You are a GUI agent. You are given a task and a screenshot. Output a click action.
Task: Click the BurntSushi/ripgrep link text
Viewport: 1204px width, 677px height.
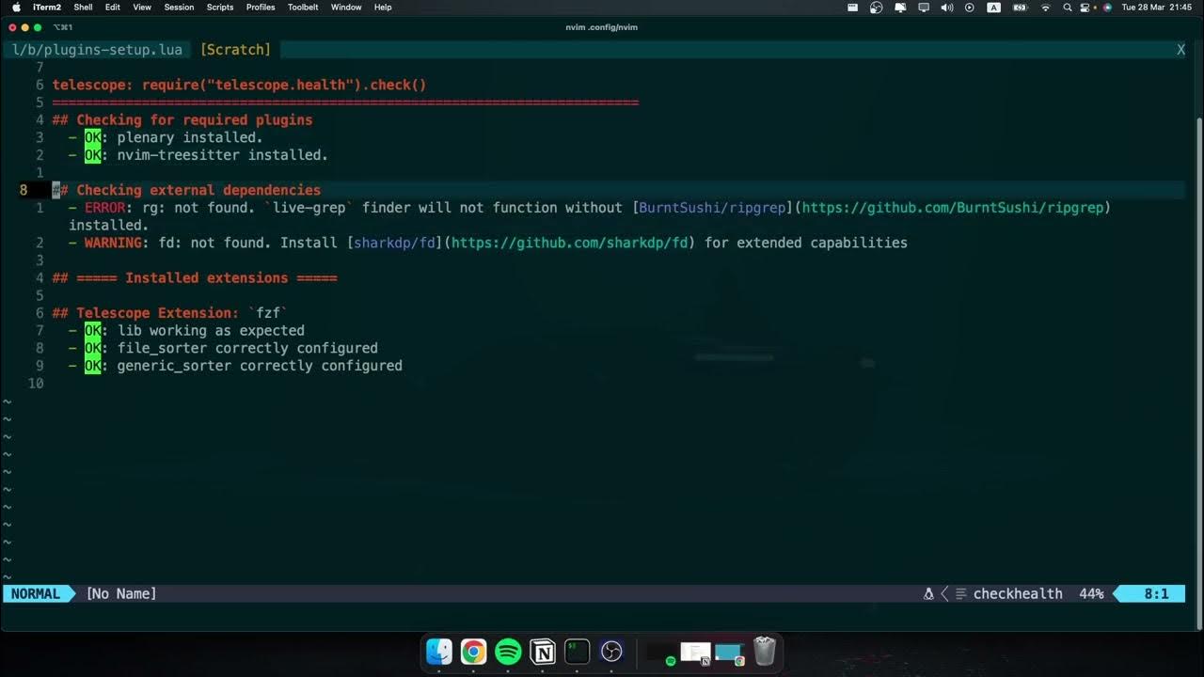pyautogui.click(x=712, y=208)
